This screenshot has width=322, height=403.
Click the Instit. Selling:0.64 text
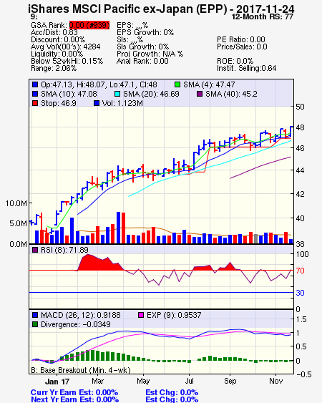coord(247,69)
